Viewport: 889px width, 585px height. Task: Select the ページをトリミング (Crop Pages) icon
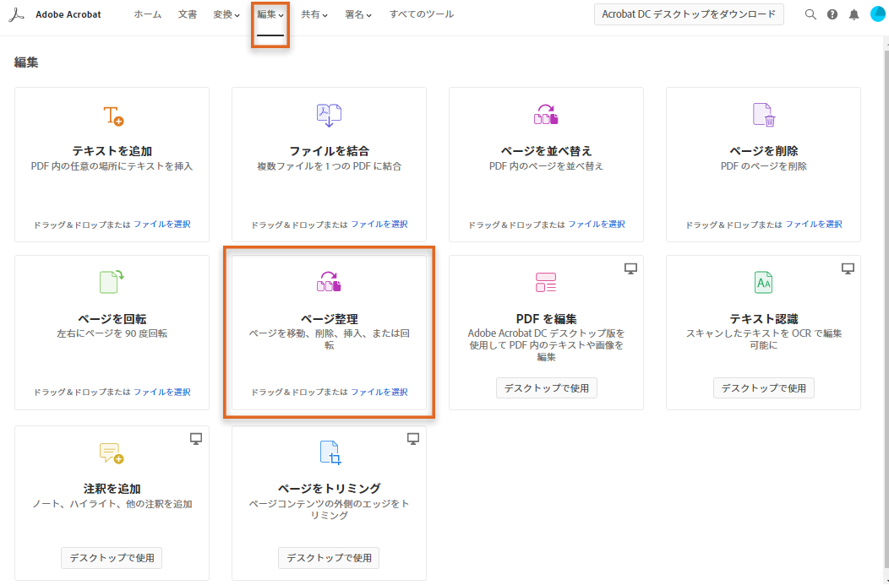point(328,453)
